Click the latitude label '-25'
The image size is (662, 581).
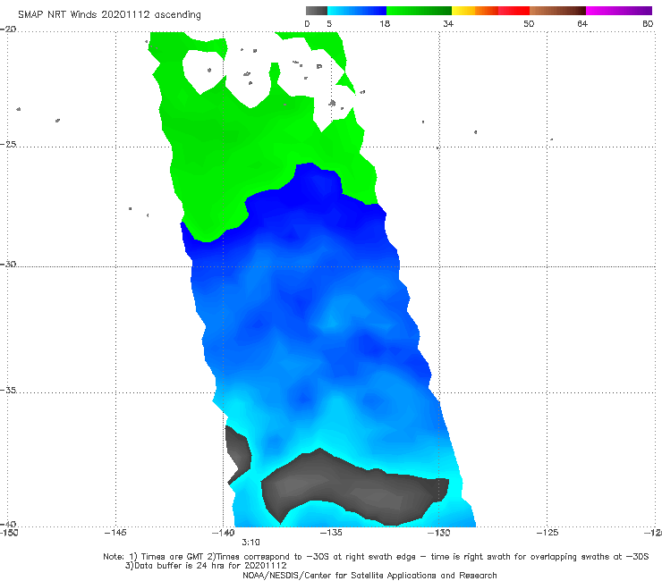point(8,144)
